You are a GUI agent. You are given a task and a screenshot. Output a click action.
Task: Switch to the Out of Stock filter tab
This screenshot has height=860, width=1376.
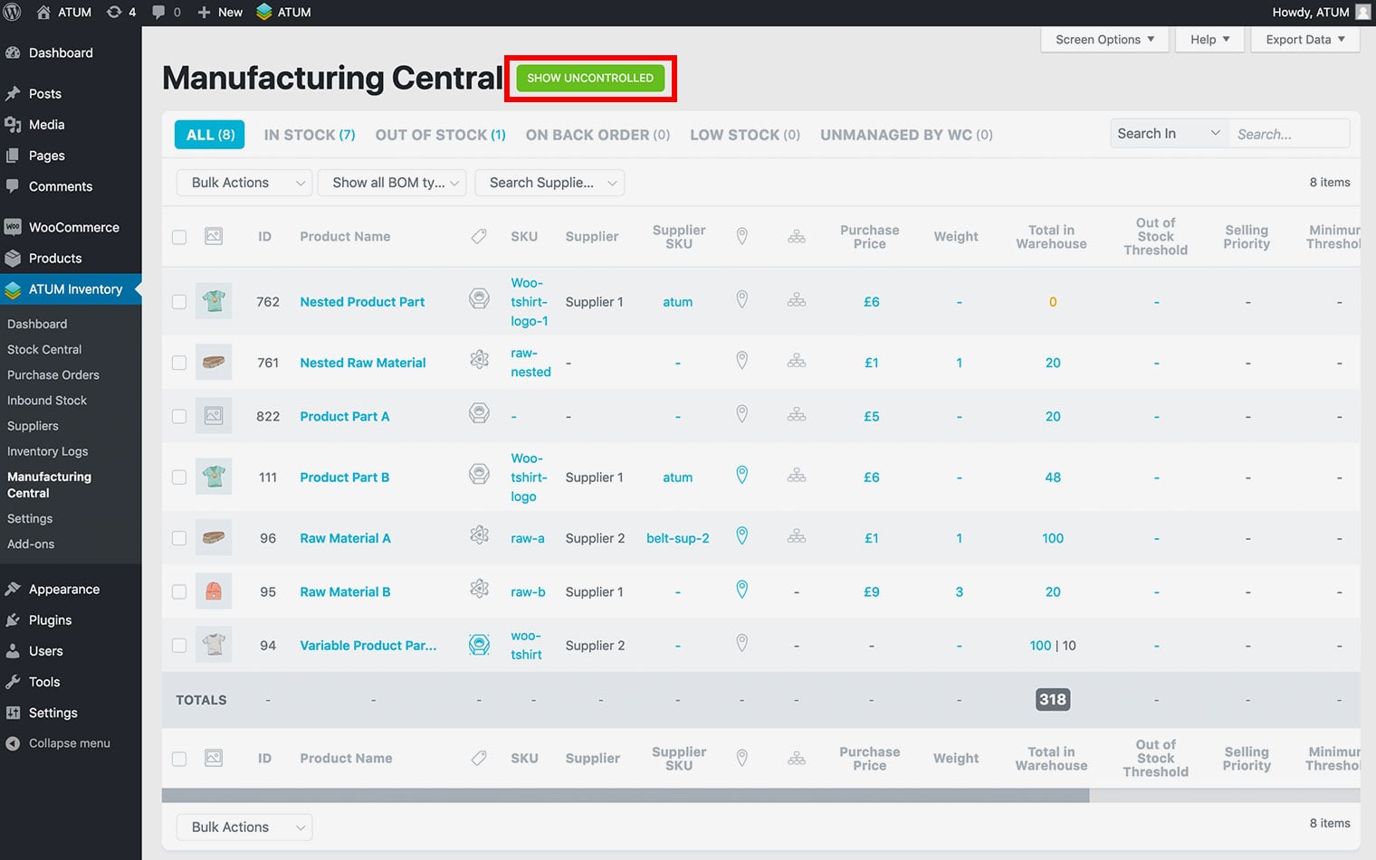(440, 135)
